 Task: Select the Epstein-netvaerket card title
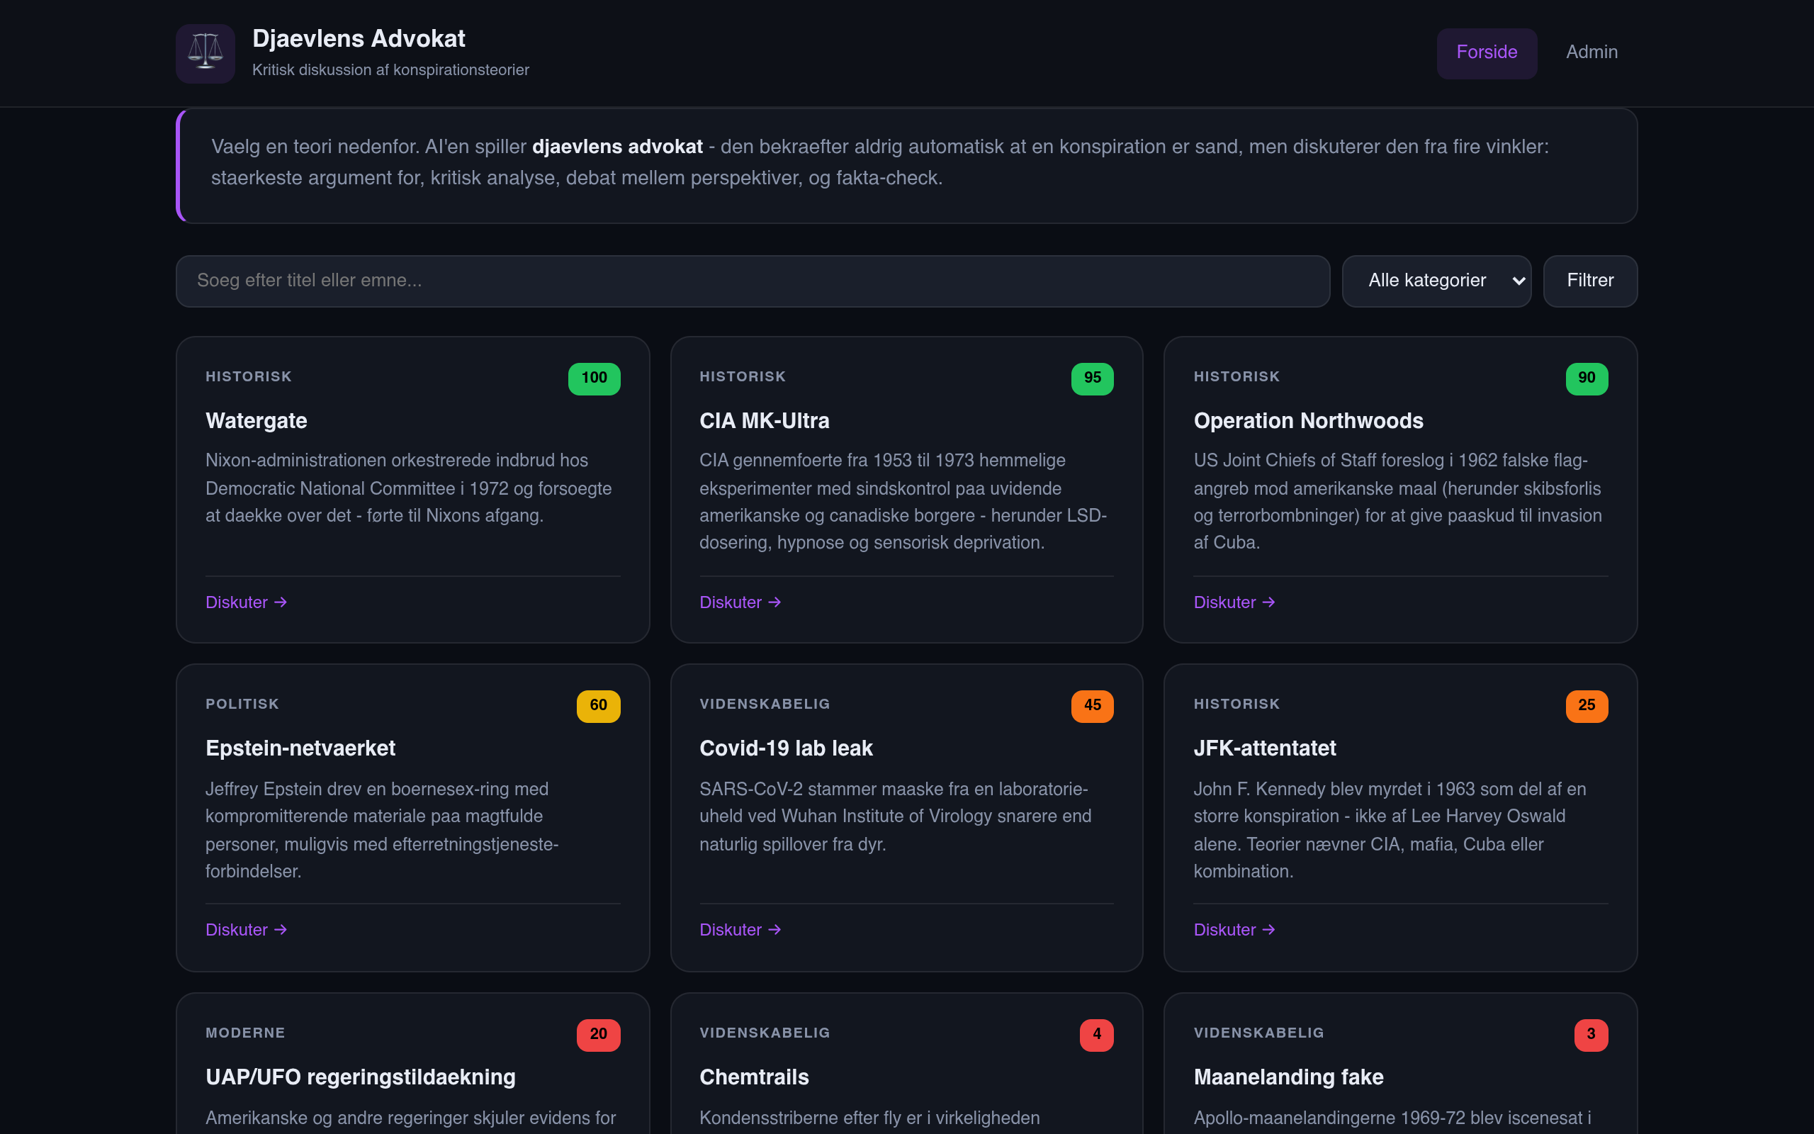(x=300, y=748)
